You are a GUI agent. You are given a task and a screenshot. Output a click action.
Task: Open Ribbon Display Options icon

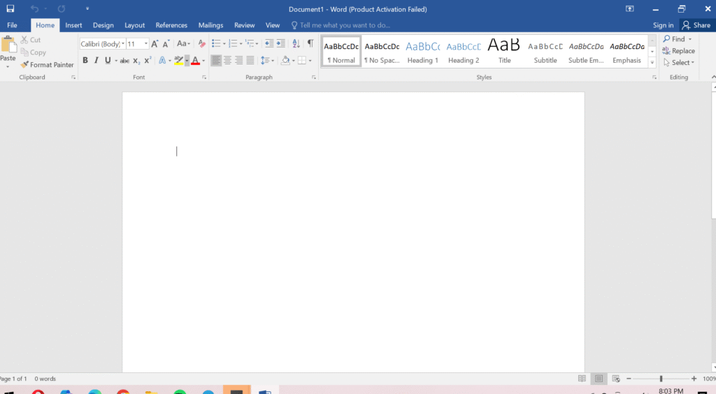click(x=630, y=8)
